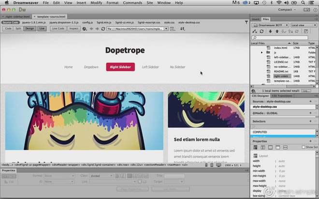Open the address bar URL dropdown arrow
This screenshot has height=199, width=319.
(166, 29)
